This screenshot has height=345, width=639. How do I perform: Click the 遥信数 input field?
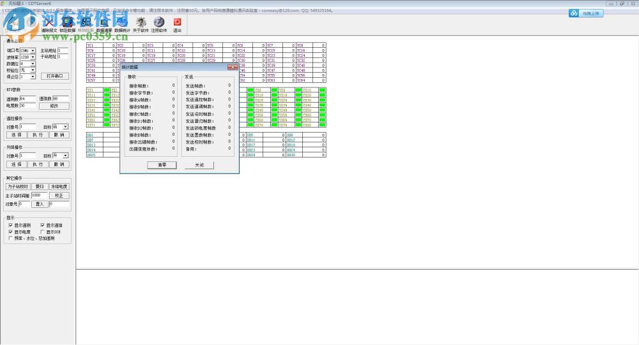click(x=61, y=98)
